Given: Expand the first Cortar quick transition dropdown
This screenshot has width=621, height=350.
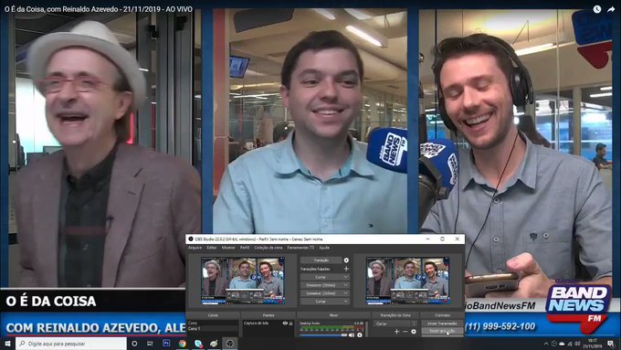Looking at the screenshot, I should pyautogui.click(x=325, y=277).
